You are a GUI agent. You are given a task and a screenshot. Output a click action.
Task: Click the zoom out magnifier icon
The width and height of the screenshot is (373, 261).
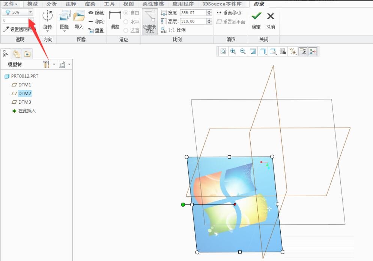(x=243, y=52)
